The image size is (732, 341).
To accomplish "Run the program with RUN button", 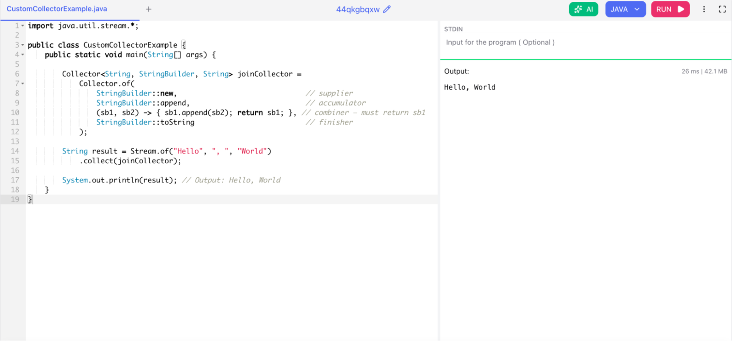I will coord(670,9).
